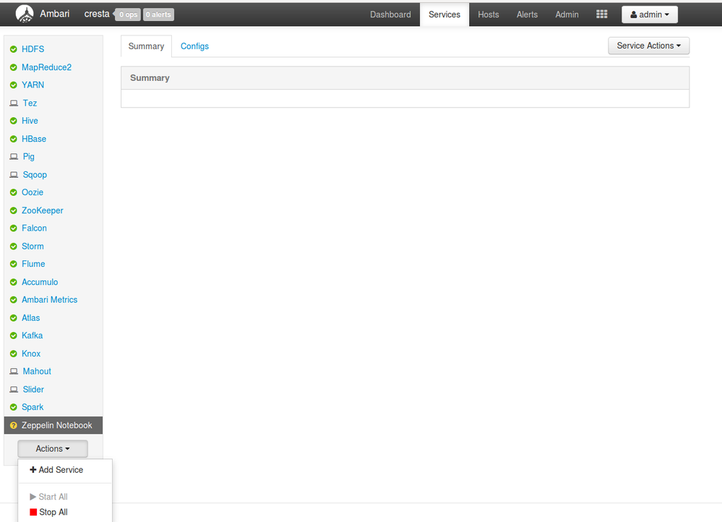The height and width of the screenshot is (522, 722).
Task: Click the Zeppelin Notebook warning status icon
Action: coord(12,425)
